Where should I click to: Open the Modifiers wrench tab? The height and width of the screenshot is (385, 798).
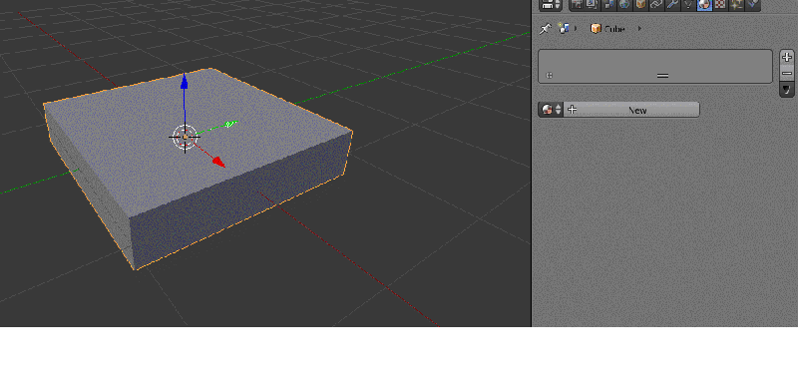tap(672, 5)
